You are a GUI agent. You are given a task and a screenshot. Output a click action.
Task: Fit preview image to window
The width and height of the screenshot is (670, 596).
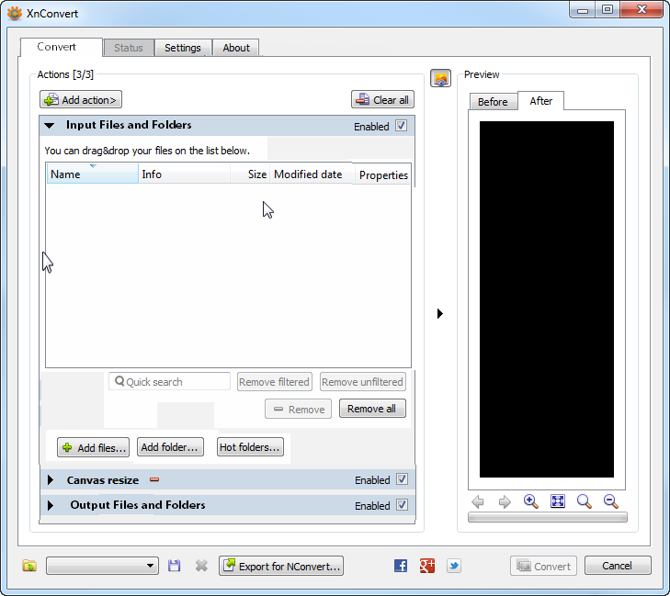pos(558,500)
